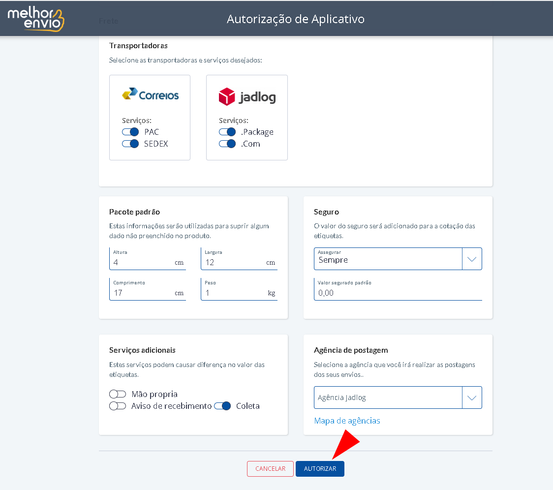This screenshot has width=553, height=490.
Task: Click the PAC service label
Action: point(152,132)
